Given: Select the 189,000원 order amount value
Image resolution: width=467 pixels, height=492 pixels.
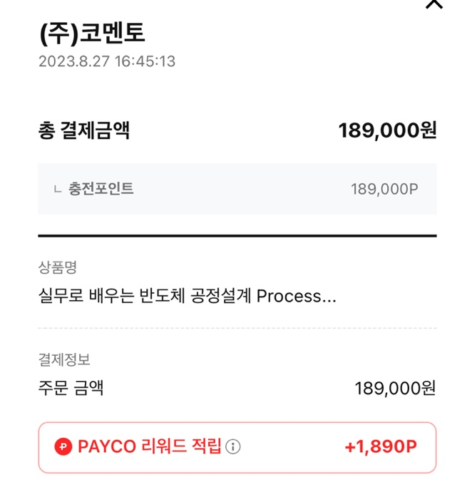Looking at the screenshot, I should click(x=395, y=389).
